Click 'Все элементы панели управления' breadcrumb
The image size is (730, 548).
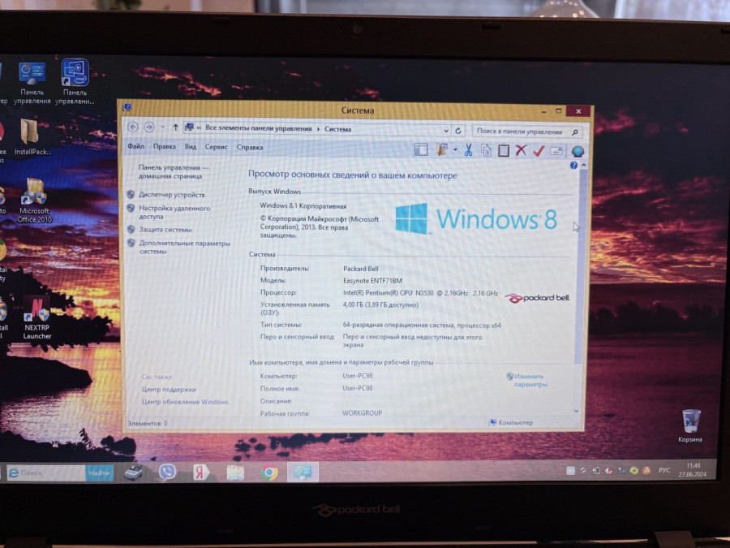coord(259,128)
